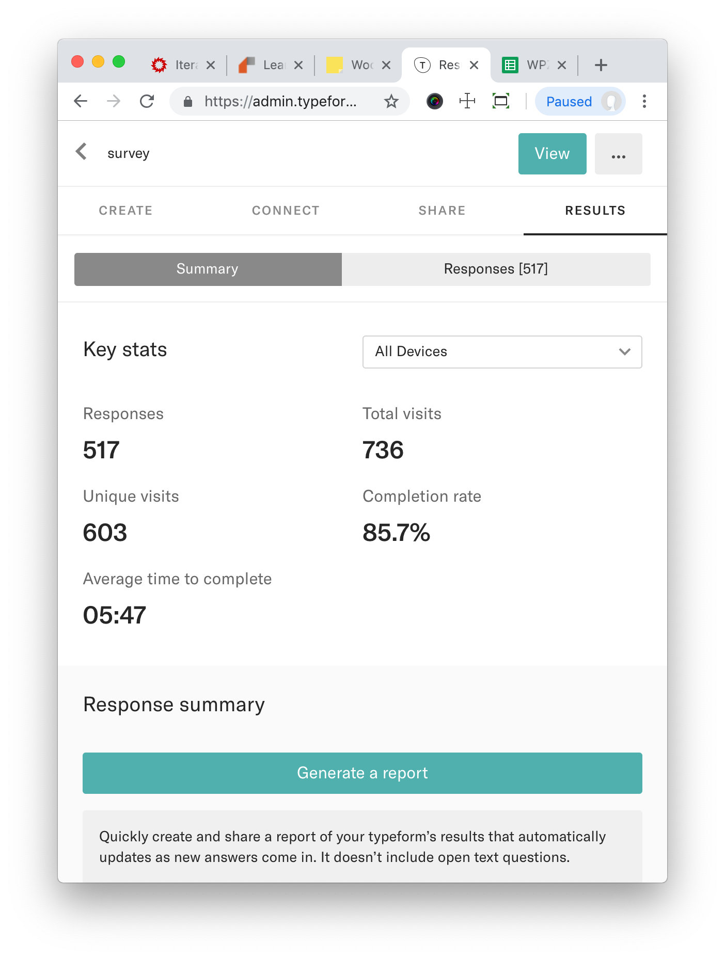Reload the page with the refresh icon
This screenshot has width=725, height=959.
(147, 101)
